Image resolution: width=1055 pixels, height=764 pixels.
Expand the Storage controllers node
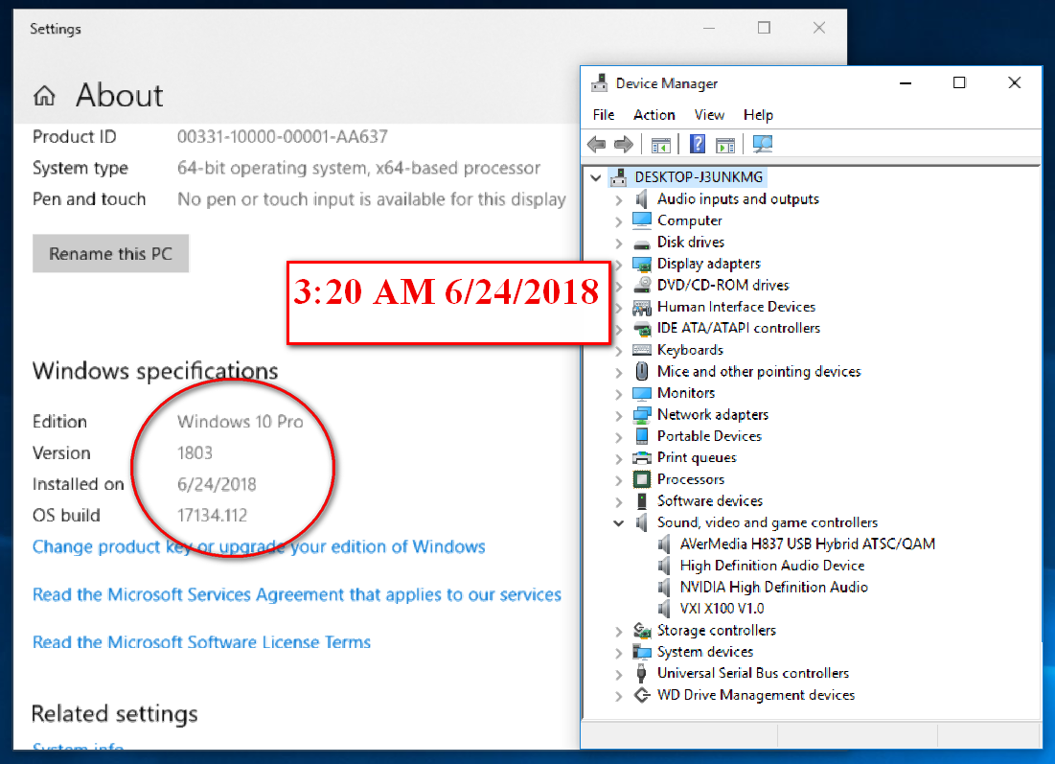[x=618, y=631]
